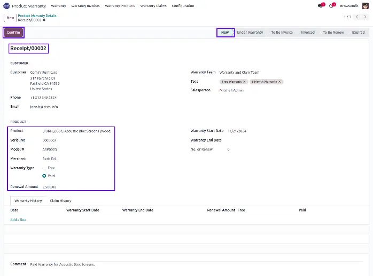Image resolution: width=373 pixels, height=276 pixels.
Task: Open the messages chat icon
Action: point(321,6)
